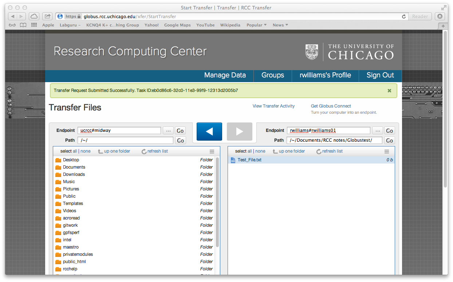
Task: Click the Music folder icon
Action: pyautogui.click(x=58, y=182)
